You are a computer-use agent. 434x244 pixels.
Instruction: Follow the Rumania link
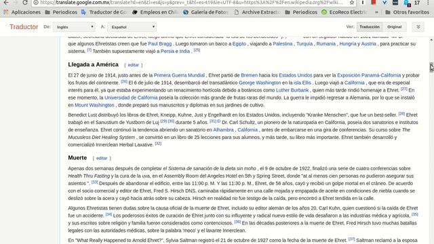(325, 43)
